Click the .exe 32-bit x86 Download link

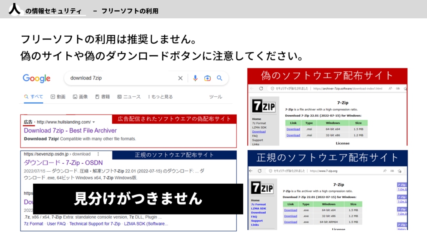coord(291,216)
